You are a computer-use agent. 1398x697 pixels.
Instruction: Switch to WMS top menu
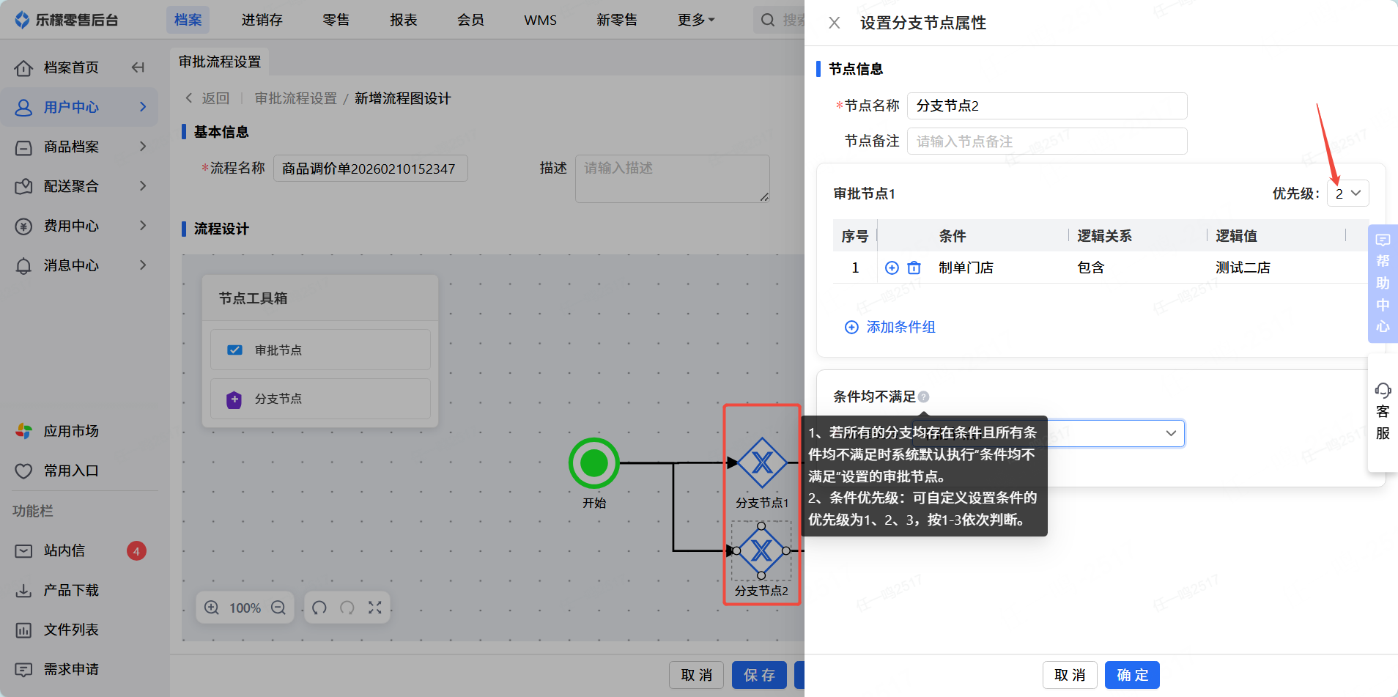pyautogui.click(x=540, y=20)
